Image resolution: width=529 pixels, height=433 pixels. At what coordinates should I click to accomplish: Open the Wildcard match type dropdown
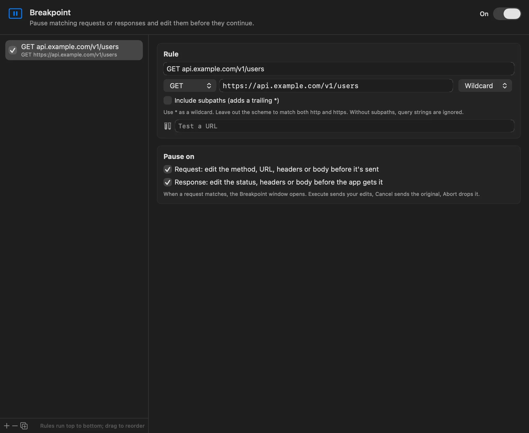[x=485, y=86]
